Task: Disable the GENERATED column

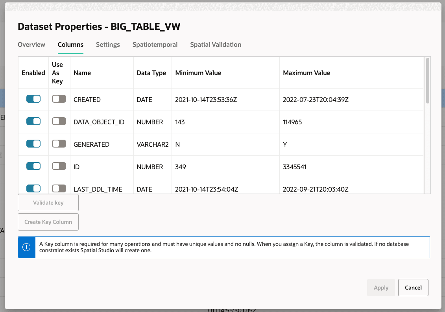Action: 33,144
